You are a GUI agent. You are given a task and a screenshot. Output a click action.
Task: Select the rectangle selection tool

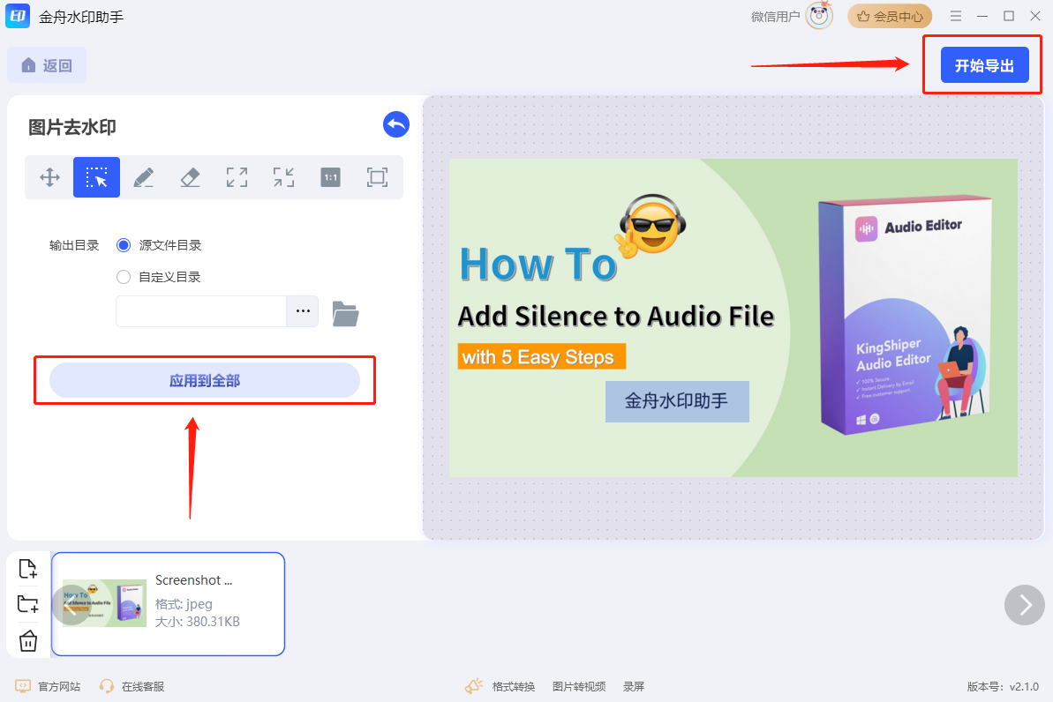tap(97, 177)
